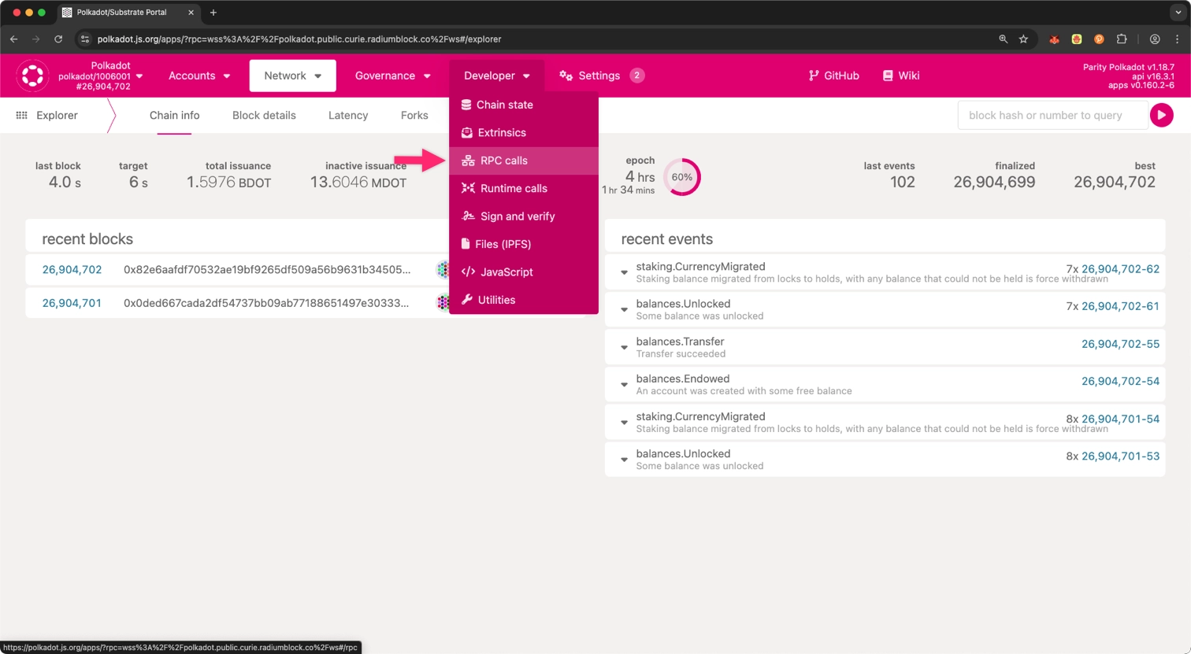
Task: Switch to Chain info tab
Action: pyautogui.click(x=175, y=115)
